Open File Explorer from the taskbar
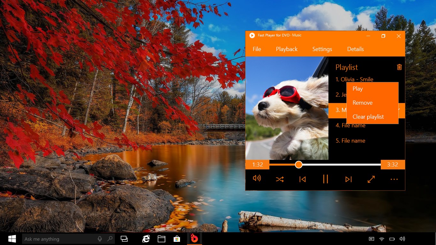436x245 pixels. 162,238
